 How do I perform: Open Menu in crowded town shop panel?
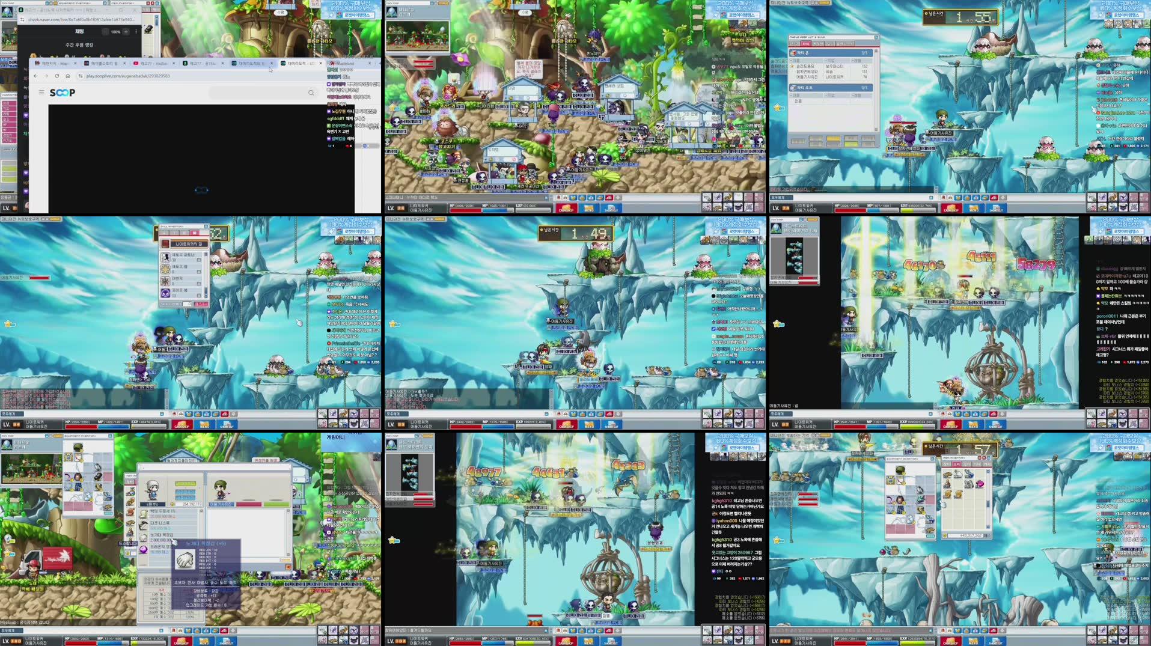coord(588,209)
